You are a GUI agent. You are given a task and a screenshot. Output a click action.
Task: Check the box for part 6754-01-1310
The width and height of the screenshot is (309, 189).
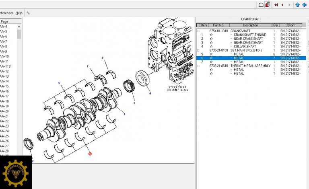(198, 31)
